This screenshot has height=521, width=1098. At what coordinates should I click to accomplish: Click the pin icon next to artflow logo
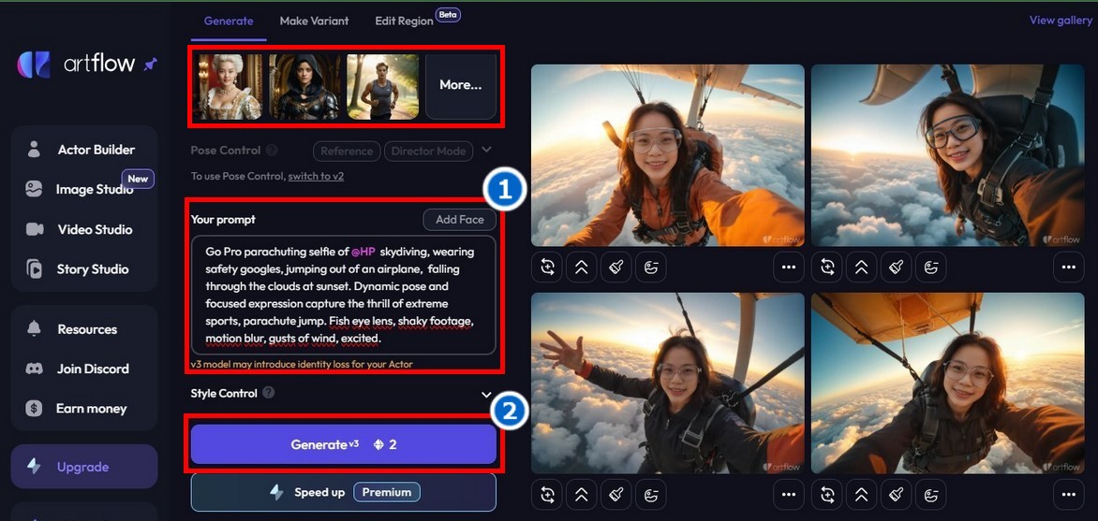(150, 65)
